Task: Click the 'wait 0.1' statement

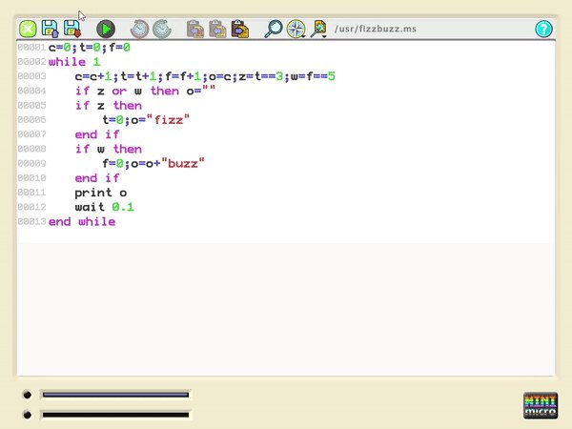Action: coord(104,207)
